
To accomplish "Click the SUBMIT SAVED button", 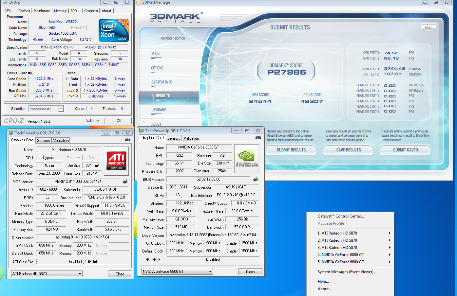I will pyautogui.click(x=405, y=150).
